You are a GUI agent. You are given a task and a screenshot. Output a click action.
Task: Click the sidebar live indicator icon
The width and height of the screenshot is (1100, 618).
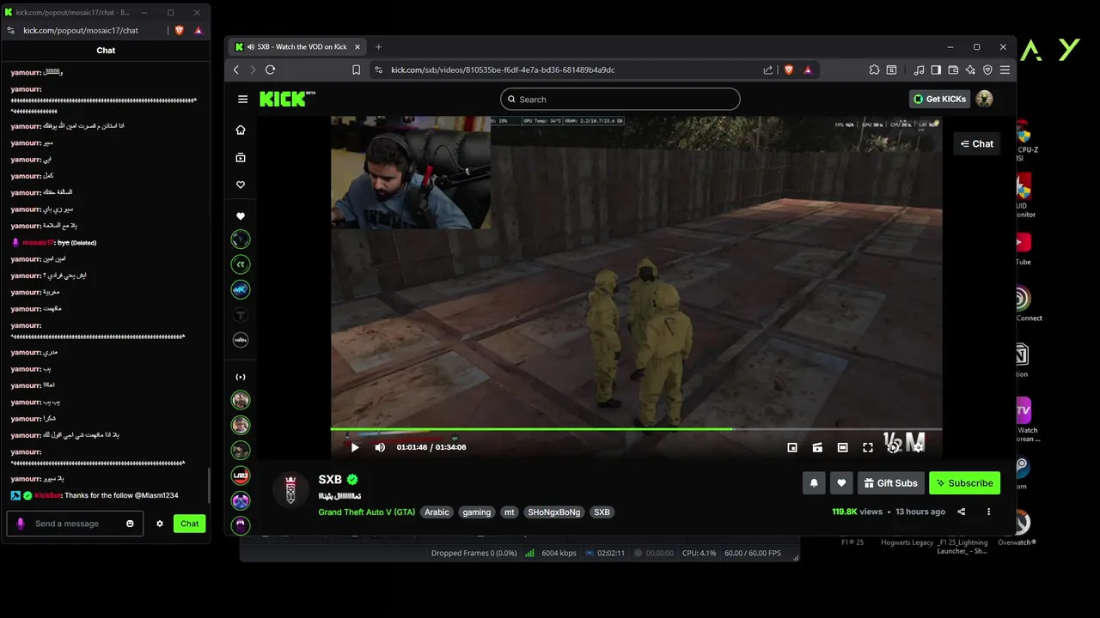[x=241, y=377]
